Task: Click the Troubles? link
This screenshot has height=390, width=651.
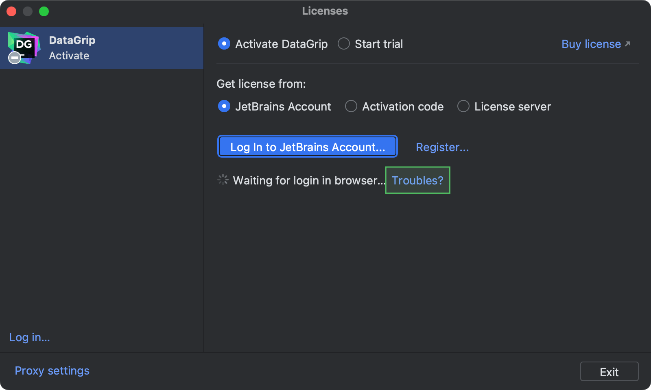Action: [417, 180]
